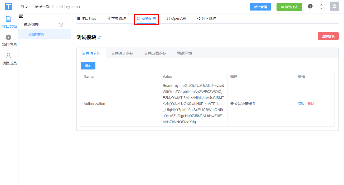The image size is (344, 185).
Task: Click 删除 for the Authorization header
Action: click(311, 104)
